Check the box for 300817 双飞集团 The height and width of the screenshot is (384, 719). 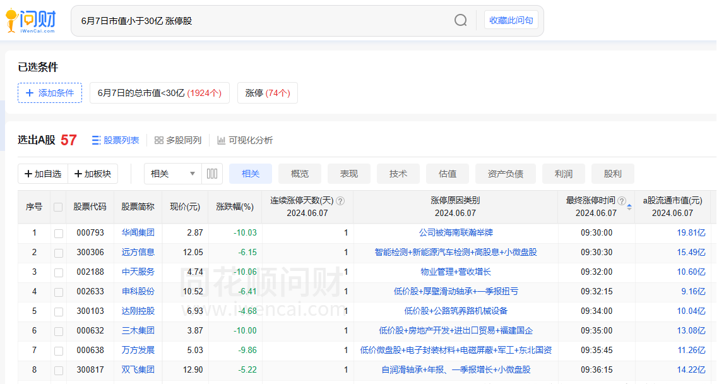(59, 371)
